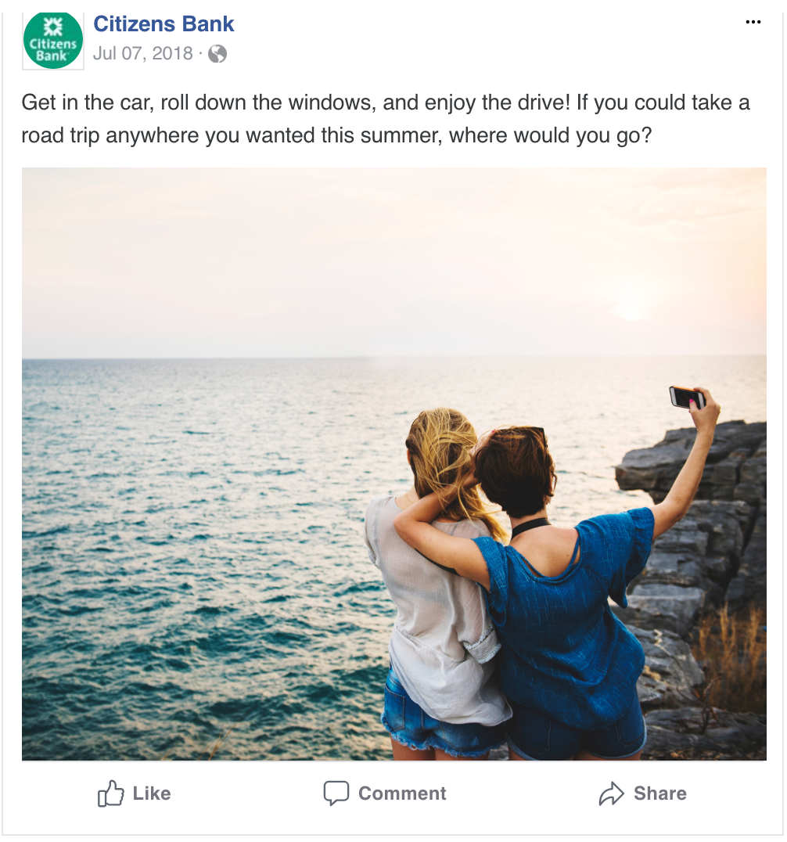787x842 pixels.
Task: Open the Citizens Bank page name link
Action: 164,24
